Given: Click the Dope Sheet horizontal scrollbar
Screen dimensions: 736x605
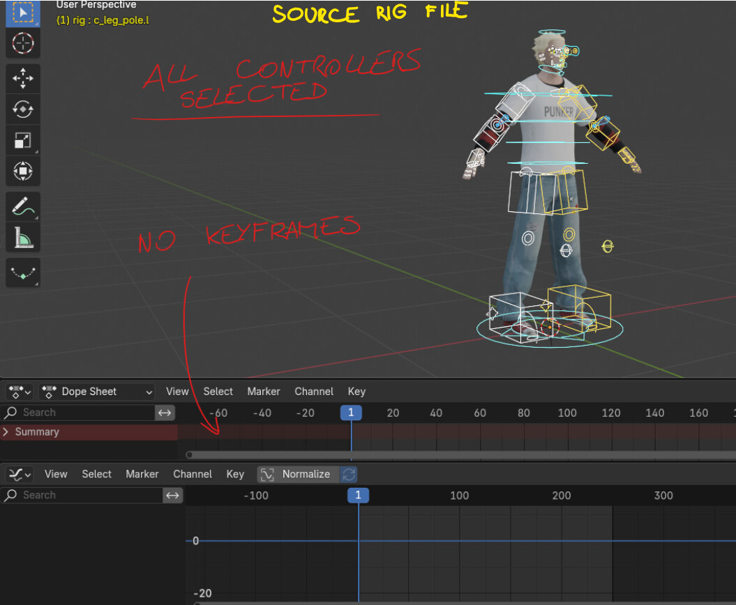Looking at the screenshot, I should point(460,454).
